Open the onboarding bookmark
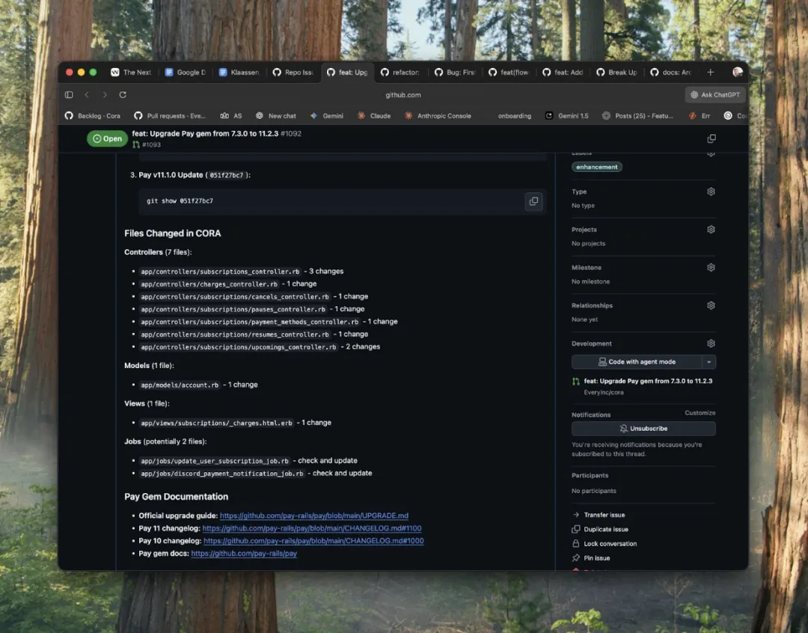The image size is (808, 633). (514, 116)
